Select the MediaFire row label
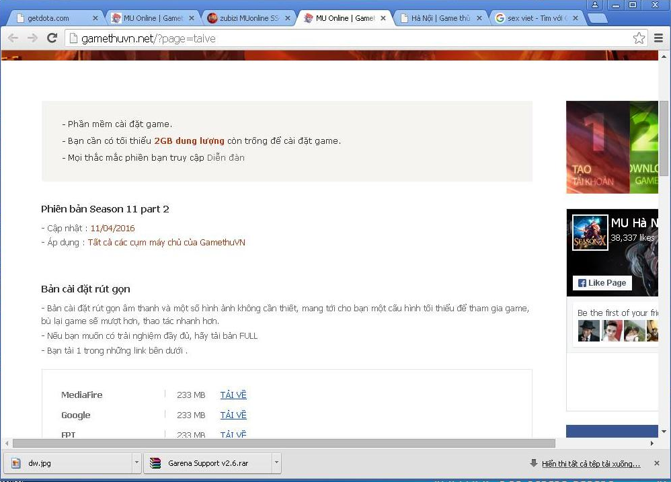The height and width of the screenshot is (482, 671). [82, 395]
